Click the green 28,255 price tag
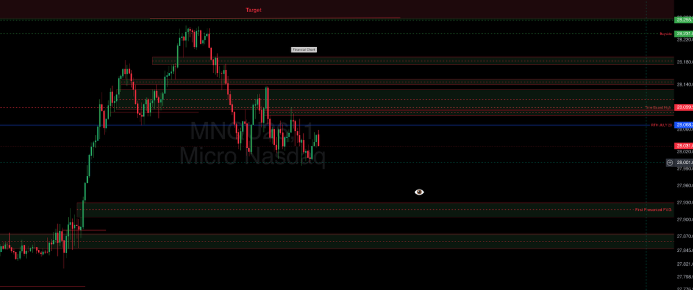The image size is (693, 290). coord(684,20)
